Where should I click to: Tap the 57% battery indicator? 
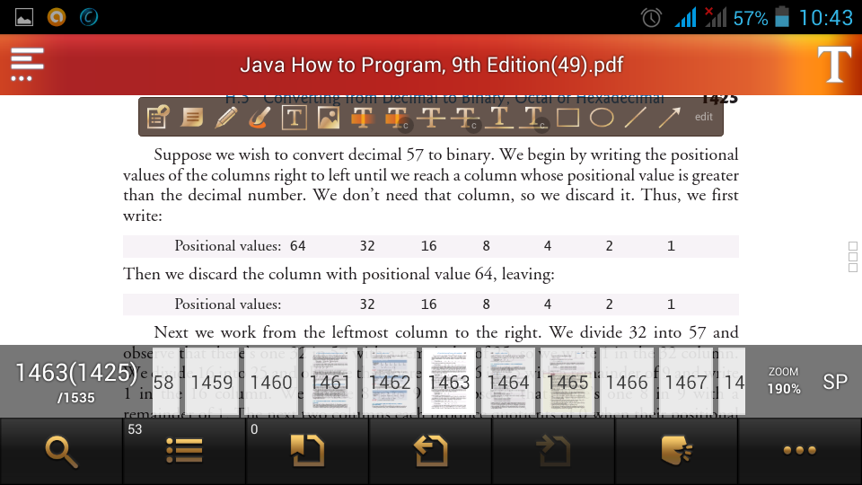(761, 18)
